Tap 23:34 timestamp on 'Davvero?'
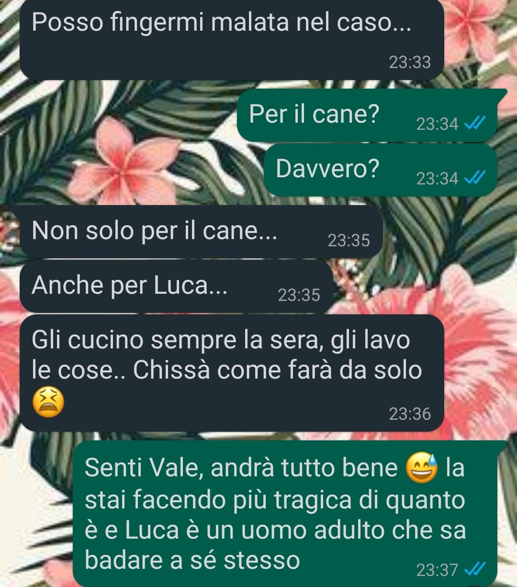This screenshot has height=587, width=517. point(437,179)
